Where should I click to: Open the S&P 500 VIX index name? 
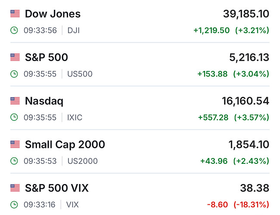[57, 188]
